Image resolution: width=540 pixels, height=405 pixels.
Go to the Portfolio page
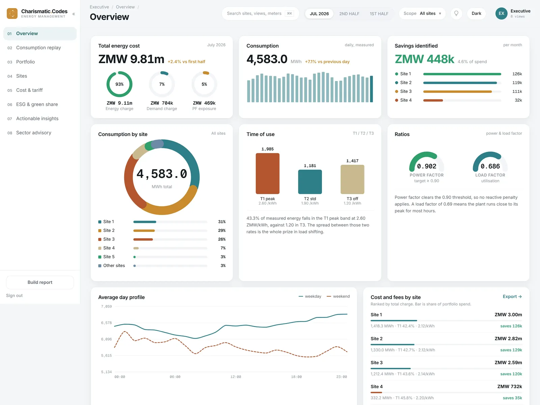40,62
